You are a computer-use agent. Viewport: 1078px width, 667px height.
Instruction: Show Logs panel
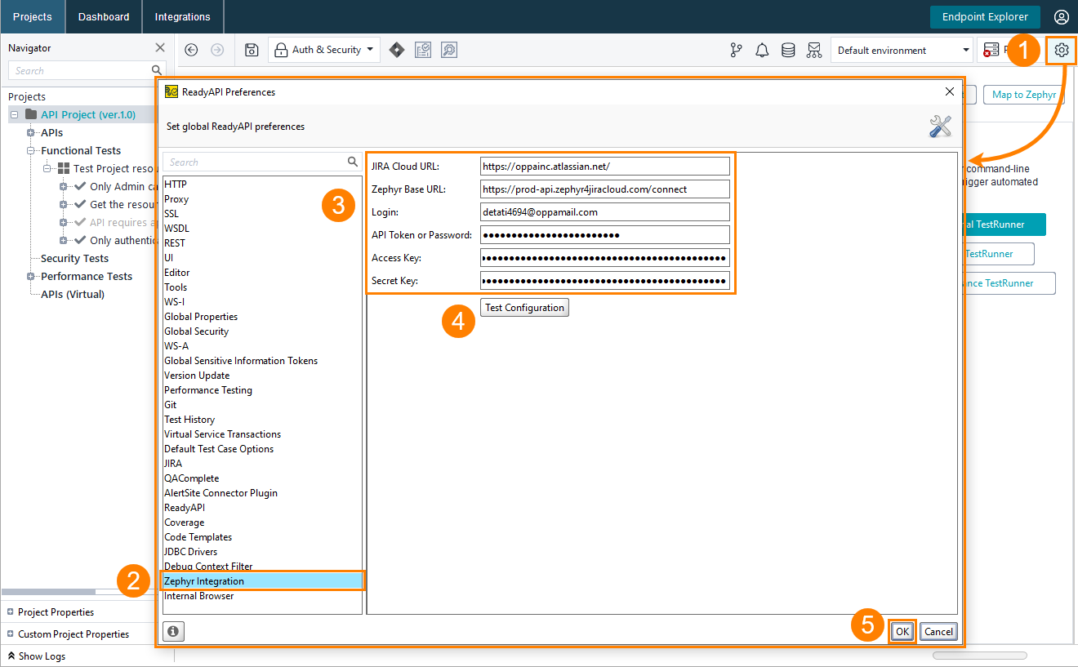click(x=37, y=656)
